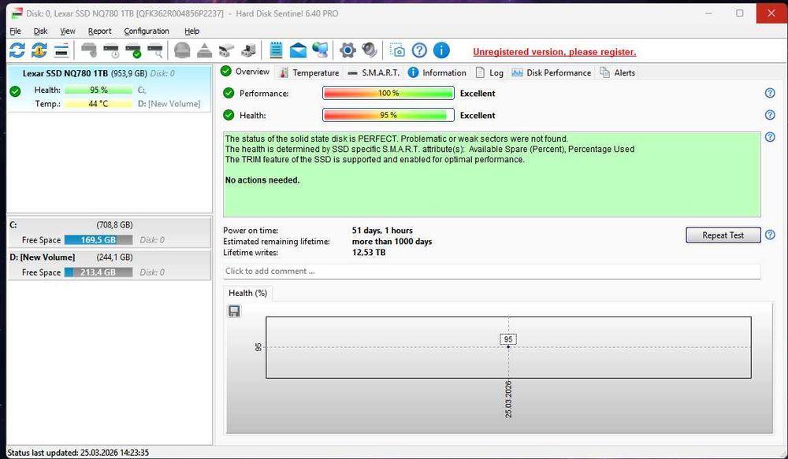The image size is (788, 459).
Task: Click the floppy save icon on Health graph
Action: [234, 311]
